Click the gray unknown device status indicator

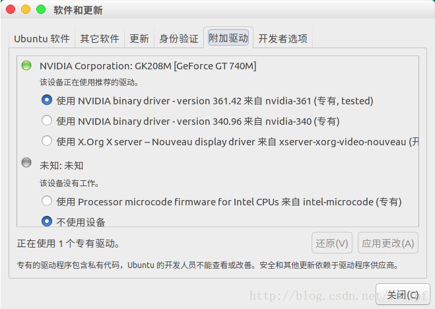(26, 162)
